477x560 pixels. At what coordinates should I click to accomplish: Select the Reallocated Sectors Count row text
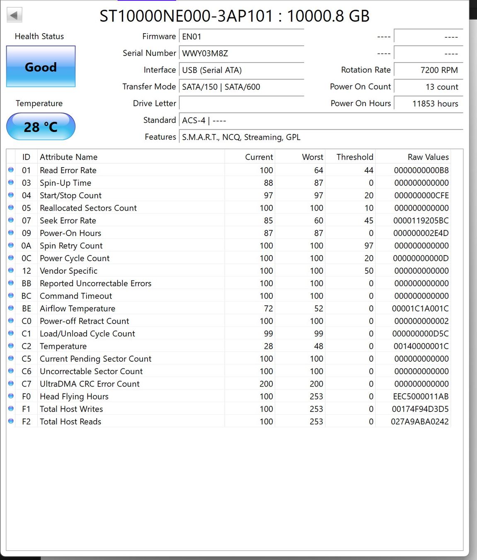88,208
